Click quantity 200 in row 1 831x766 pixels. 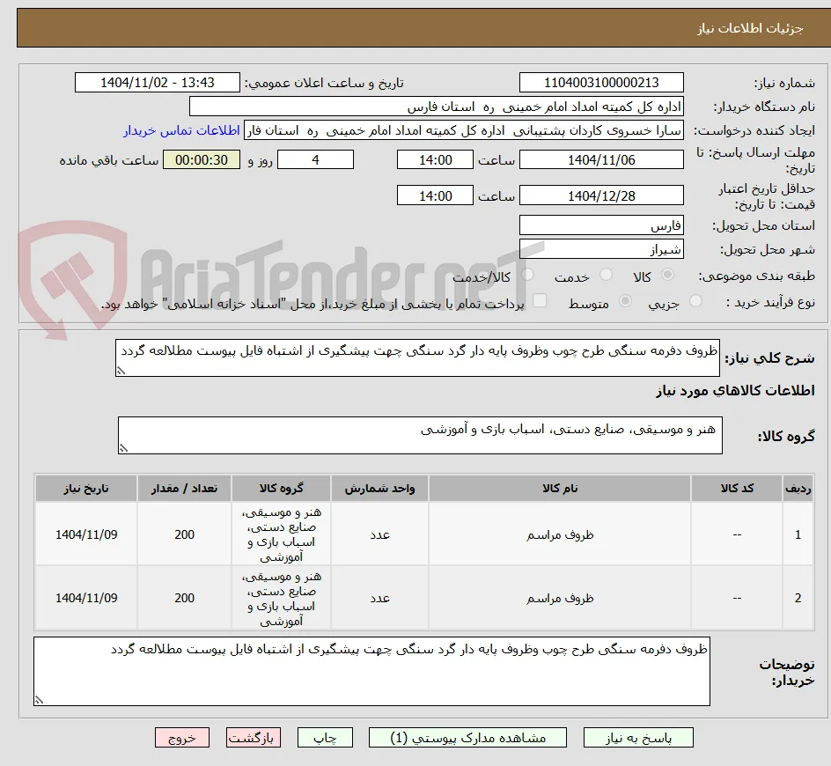[185, 534]
